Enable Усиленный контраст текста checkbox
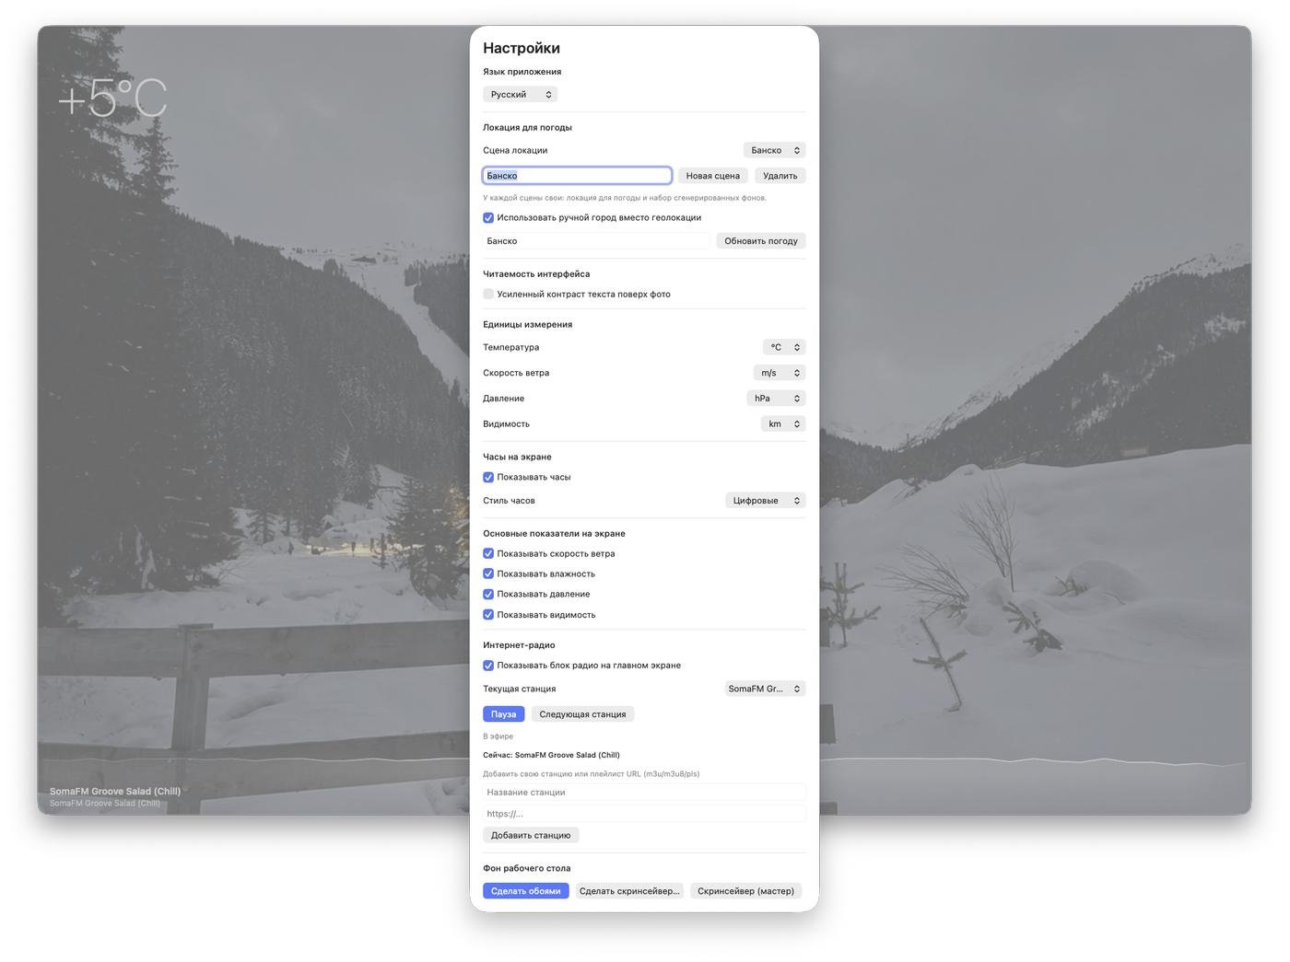 (x=488, y=295)
